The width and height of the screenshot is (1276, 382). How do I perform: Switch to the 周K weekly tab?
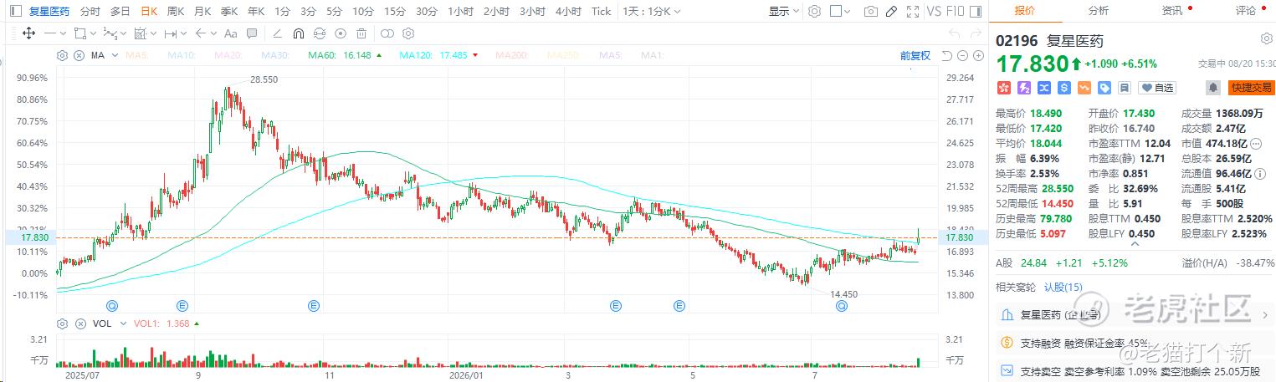click(175, 12)
